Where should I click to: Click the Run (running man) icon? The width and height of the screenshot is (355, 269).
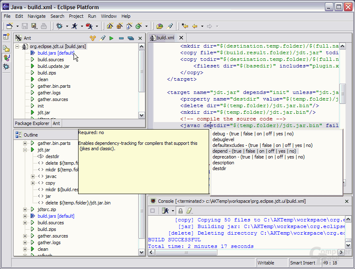coord(74,26)
